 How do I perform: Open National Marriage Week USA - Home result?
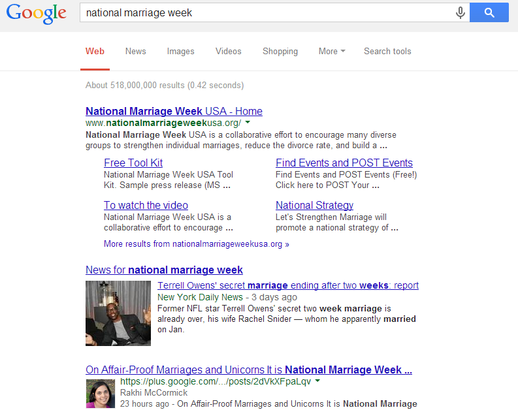(x=174, y=111)
